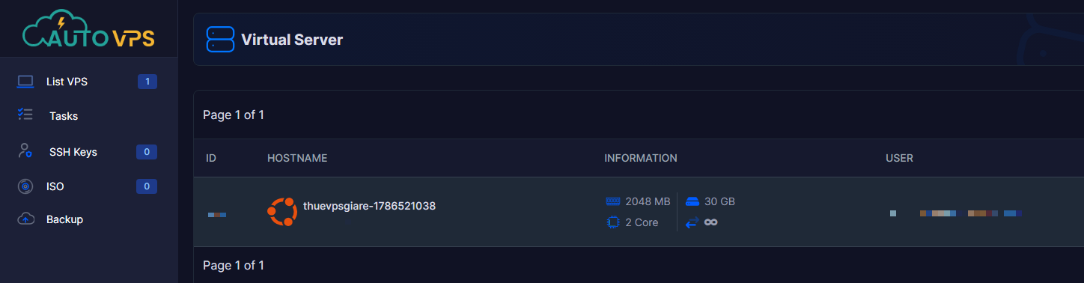Click the 2 Core value
Screen dimensions: 1084x283
click(642, 222)
